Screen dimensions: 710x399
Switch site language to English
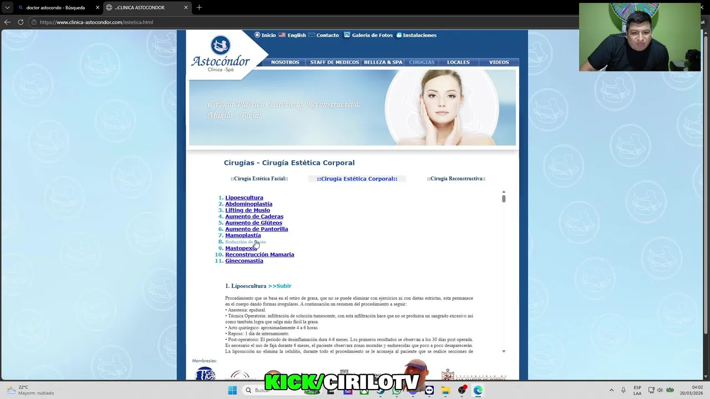coord(297,35)
